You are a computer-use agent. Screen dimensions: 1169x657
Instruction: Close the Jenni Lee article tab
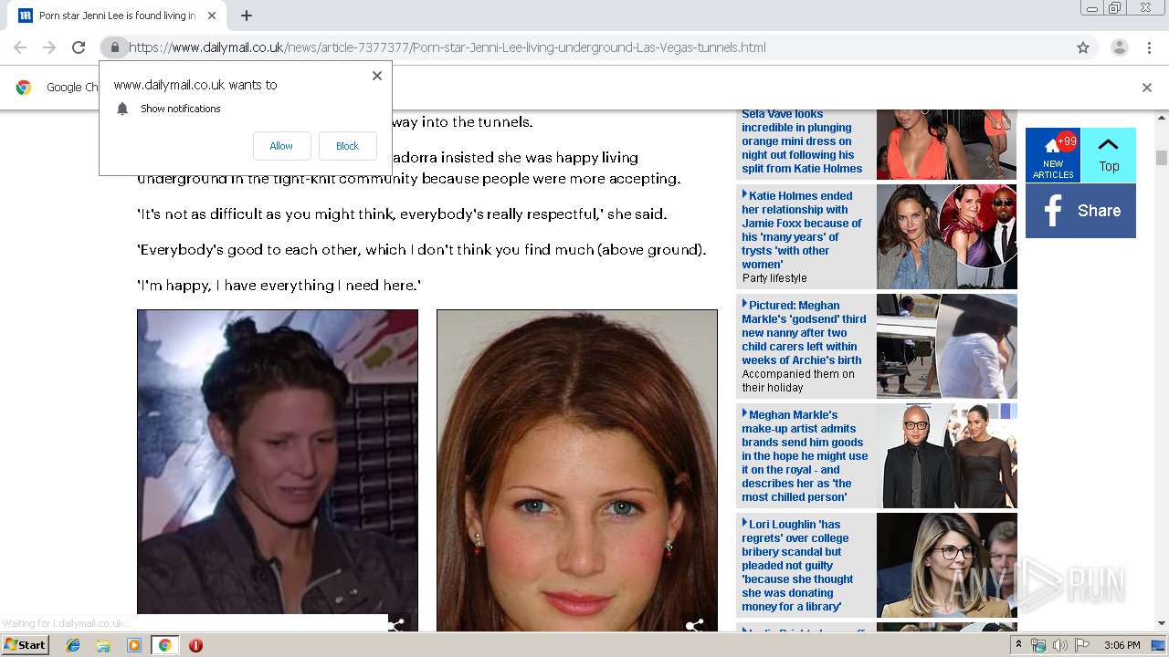point(212,16)
